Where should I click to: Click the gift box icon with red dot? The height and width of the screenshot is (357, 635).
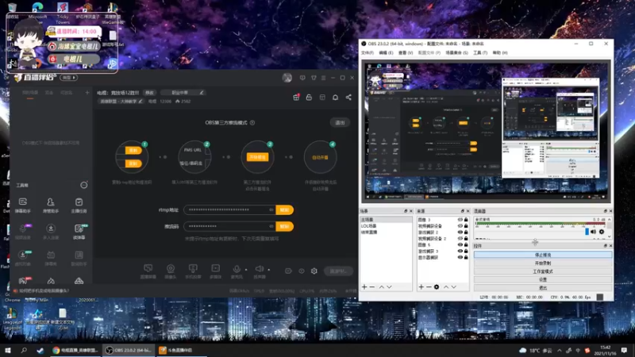coord(296,97)
